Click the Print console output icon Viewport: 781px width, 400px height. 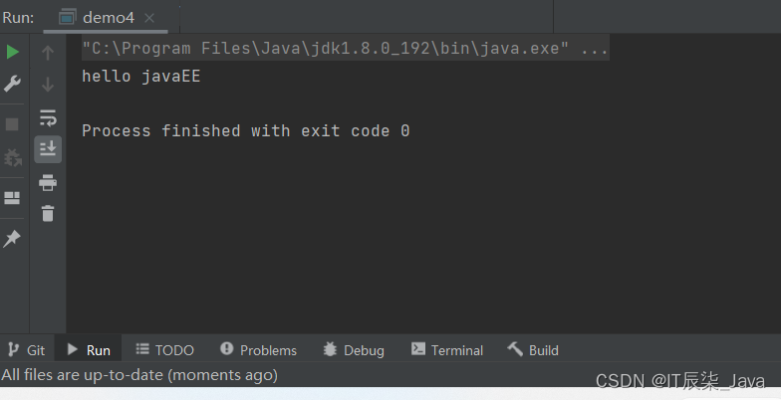click(x=48, y=182)
